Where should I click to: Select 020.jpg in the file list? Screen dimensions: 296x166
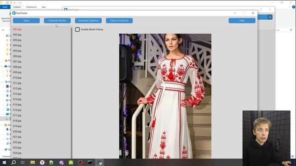17,131
